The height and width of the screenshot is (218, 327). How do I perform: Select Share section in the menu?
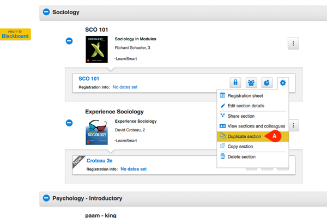click(240, 116)
